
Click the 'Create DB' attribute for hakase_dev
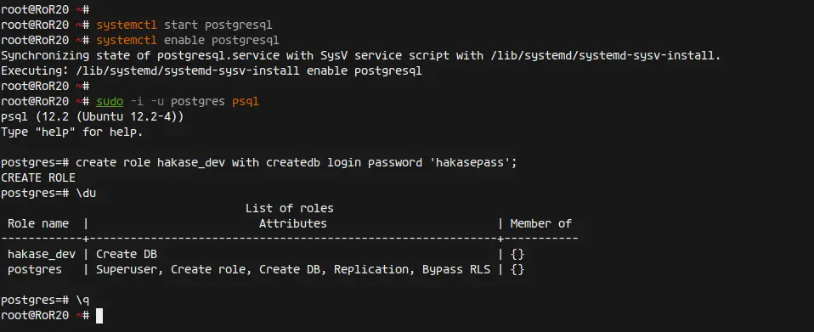point(127,254)
